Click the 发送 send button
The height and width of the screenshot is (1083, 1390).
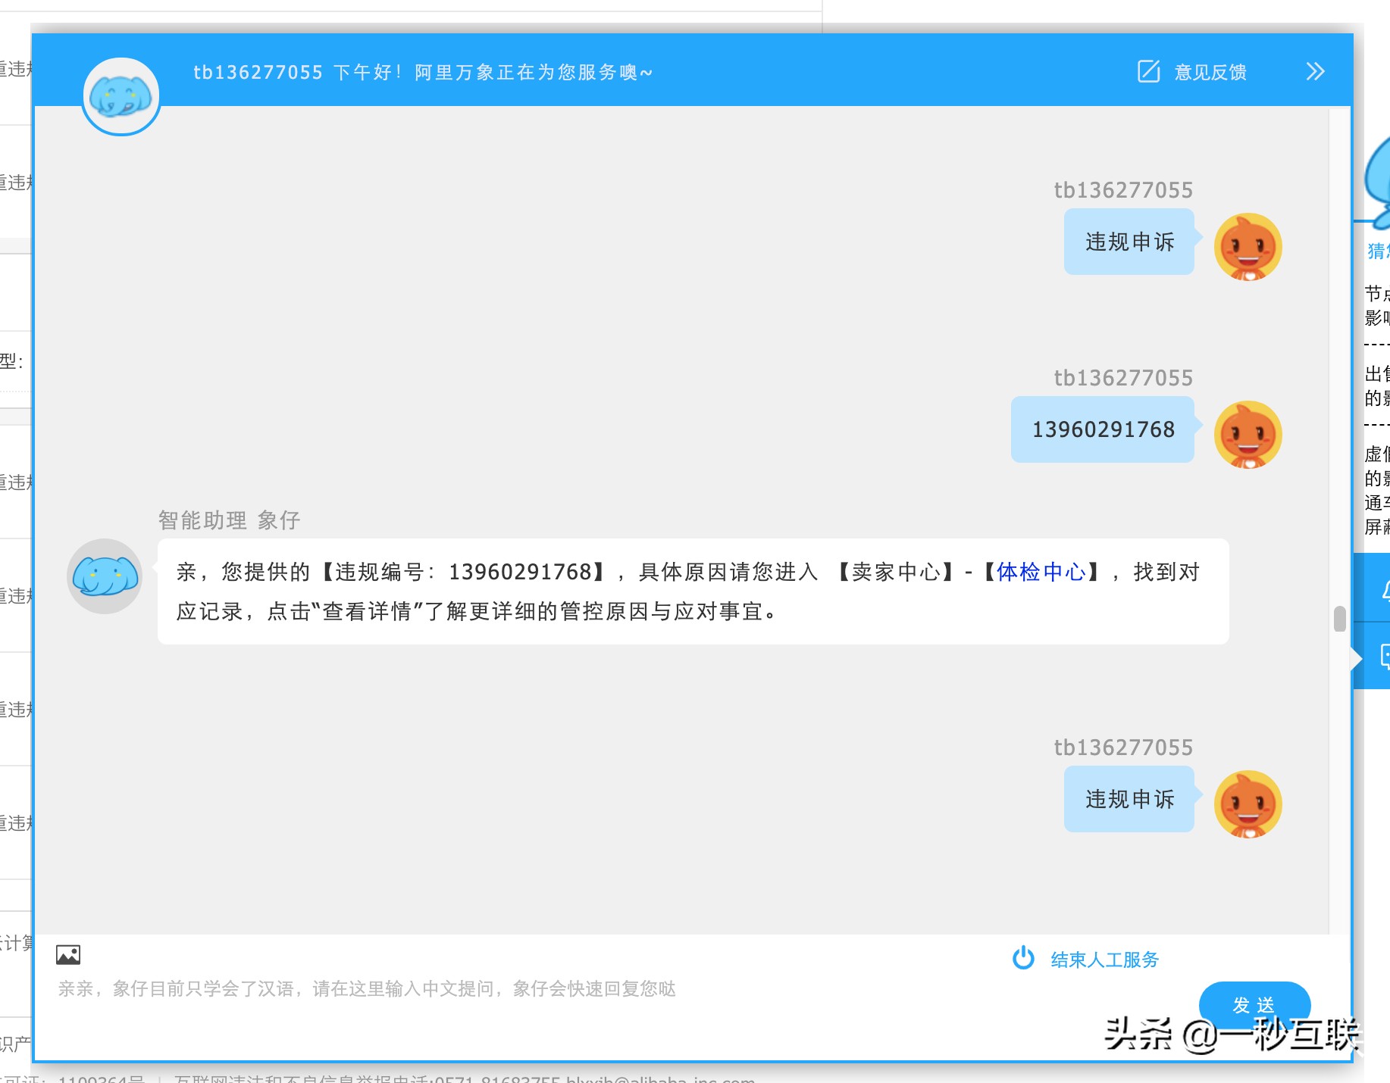[1254, 1006]
